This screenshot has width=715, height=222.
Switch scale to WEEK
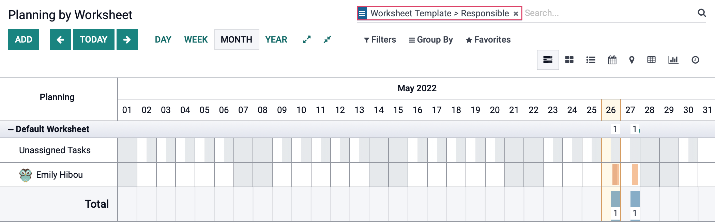click(x=196, y=39)
